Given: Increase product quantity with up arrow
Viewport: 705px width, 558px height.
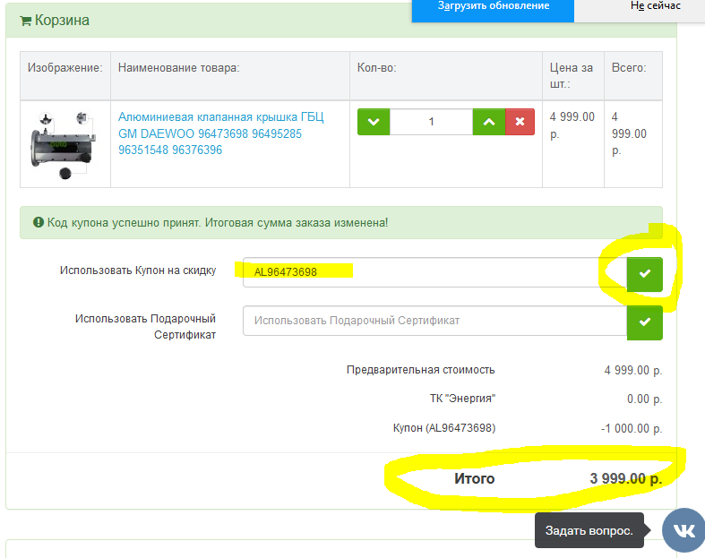Looking at the screenshot, I should [489, 122].
